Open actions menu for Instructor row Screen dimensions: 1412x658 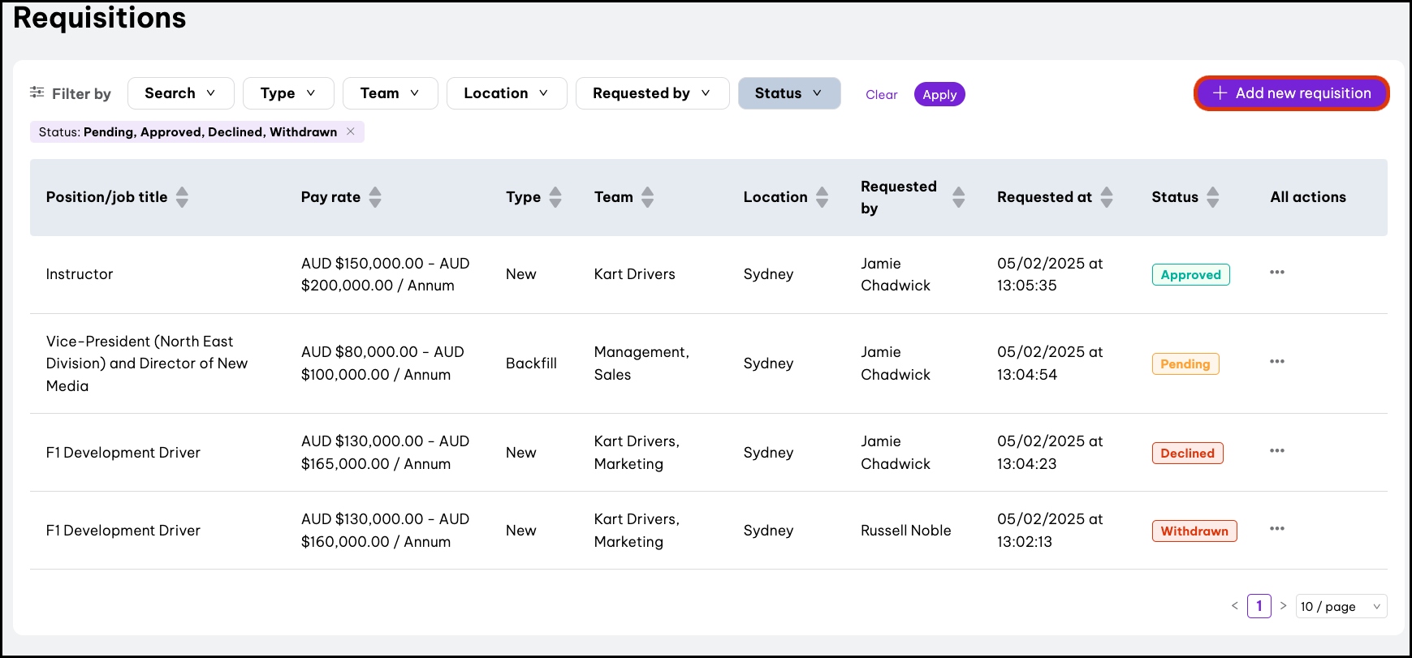pos(1276,273)
